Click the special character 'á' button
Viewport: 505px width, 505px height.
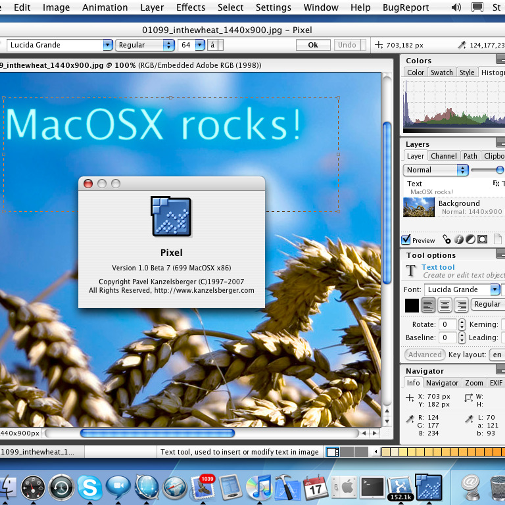tap(213, 45)
